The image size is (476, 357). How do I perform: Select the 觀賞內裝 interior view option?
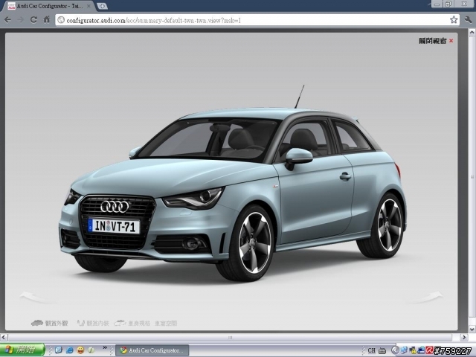[93, 323]
